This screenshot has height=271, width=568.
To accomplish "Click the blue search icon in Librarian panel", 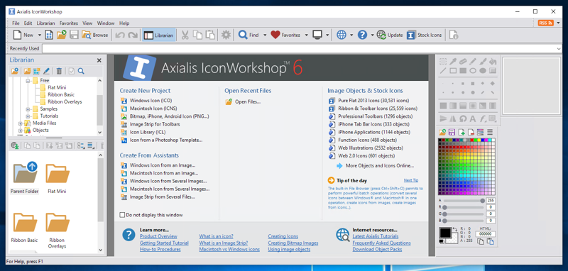I will tap(81, 71).
